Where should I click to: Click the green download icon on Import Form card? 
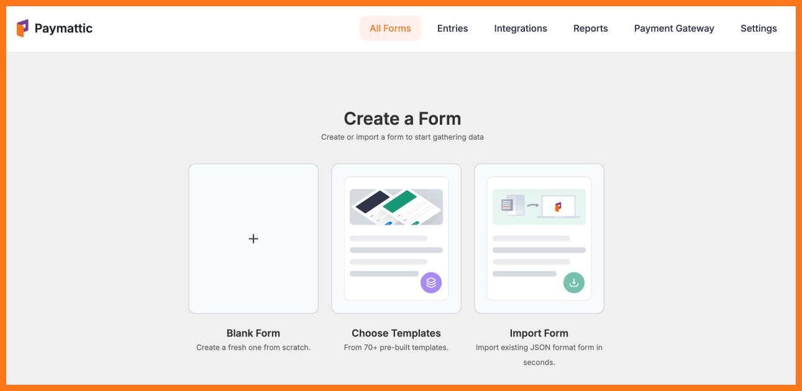573,282
